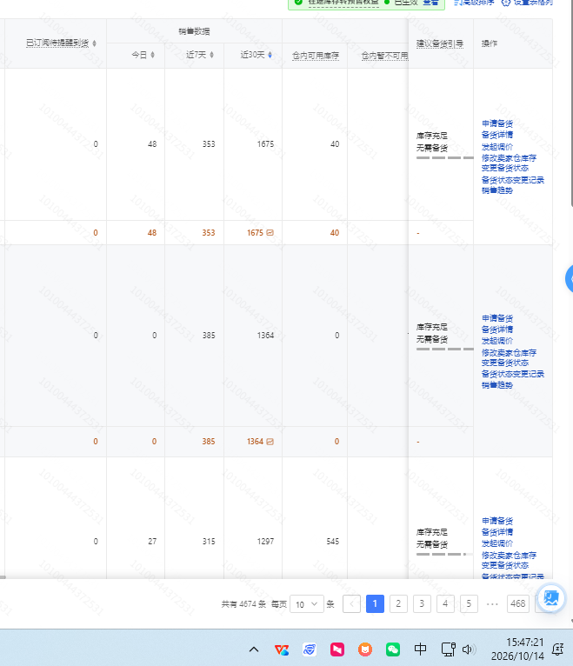573x666 pixels.
Task: Go to page 5
Action: tap(469, 604)
